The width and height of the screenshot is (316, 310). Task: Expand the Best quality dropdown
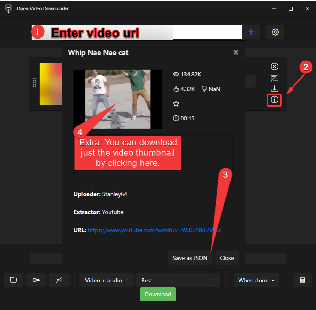(178, 280)
